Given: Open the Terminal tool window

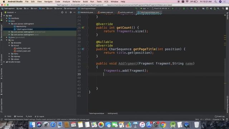Looking at the screenshot, I should pyautogui.click(x=18, y=116).
